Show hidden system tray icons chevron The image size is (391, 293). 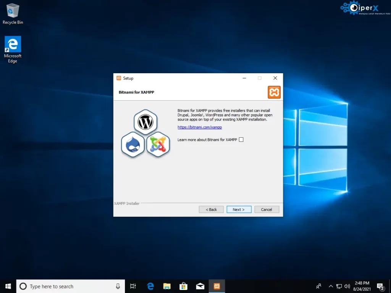(x=331, y=286)
